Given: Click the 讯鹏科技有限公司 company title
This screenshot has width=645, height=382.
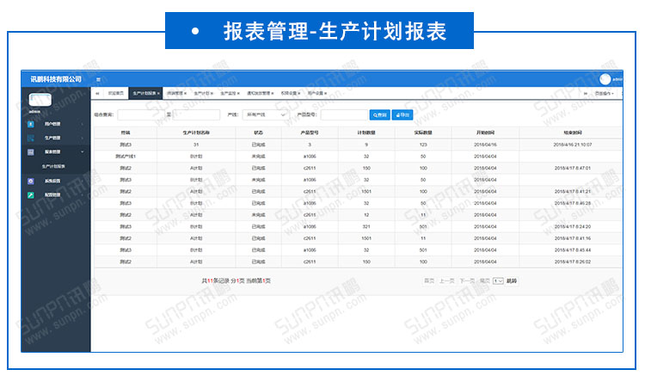Looking at the screenshot, I should tap(56, 79).
